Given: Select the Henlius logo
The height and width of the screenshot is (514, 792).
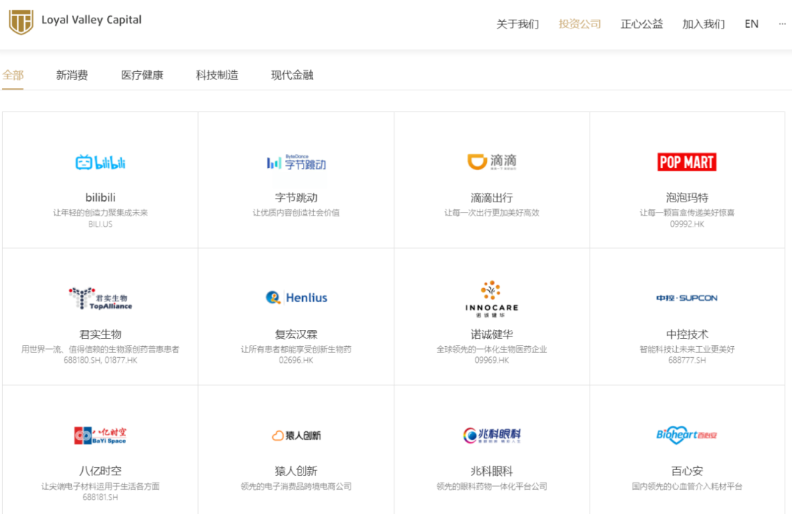Looking at the screenshot, I should [296, 298].
